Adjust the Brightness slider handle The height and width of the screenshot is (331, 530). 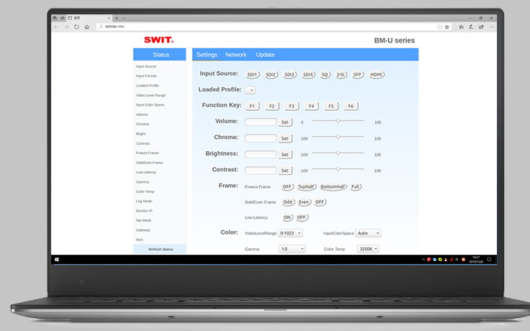click(338, 153)
